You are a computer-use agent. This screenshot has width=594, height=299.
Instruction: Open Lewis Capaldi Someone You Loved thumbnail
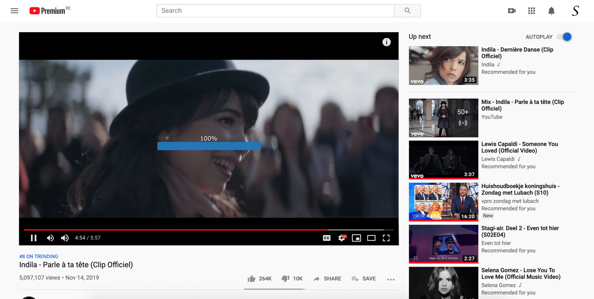(443, 160)
